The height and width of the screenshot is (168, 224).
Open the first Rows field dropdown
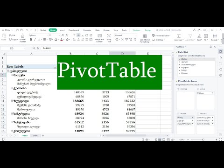tap(193, 118)
